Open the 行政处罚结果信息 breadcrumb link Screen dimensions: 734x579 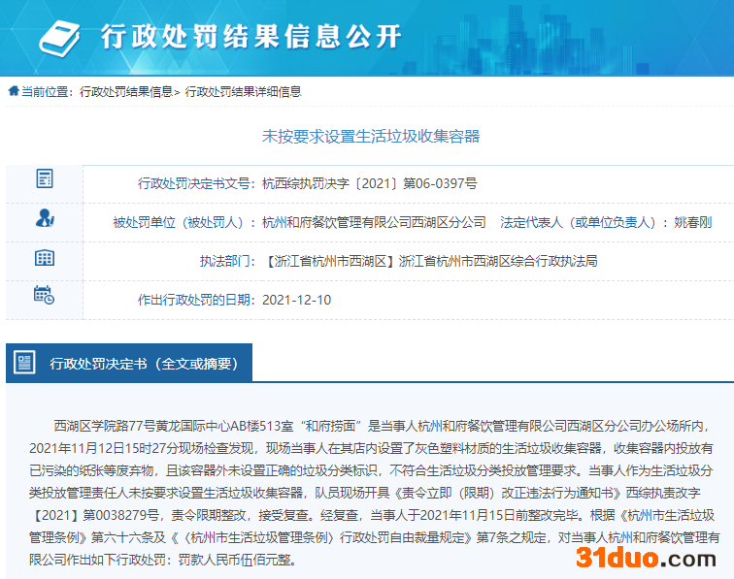[125, 92]
